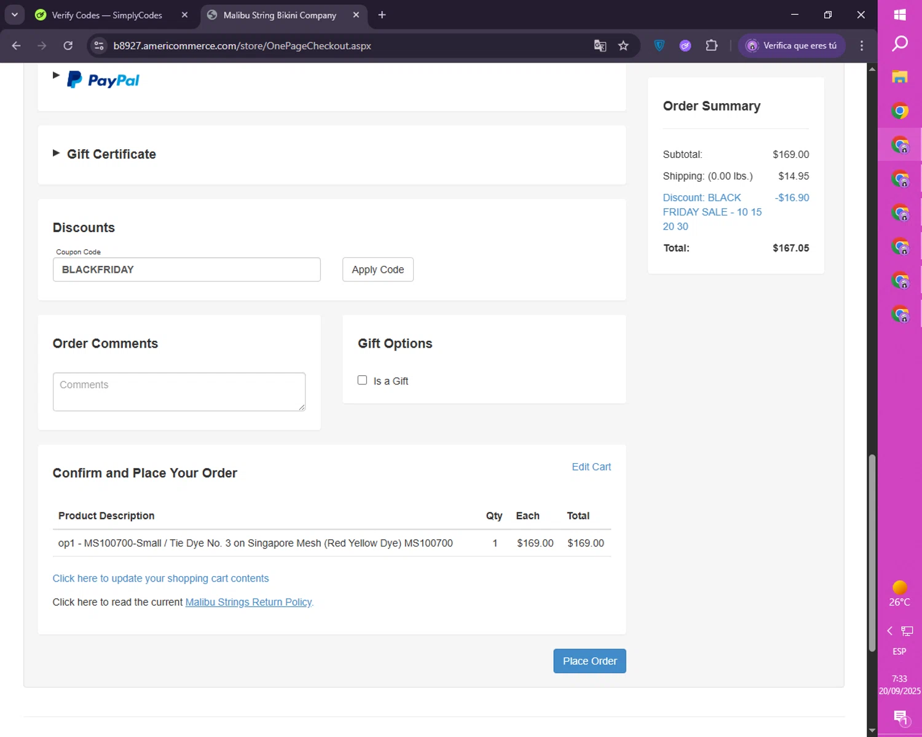
Task: Click the scrollbar up arrow
Action: [872, 69]
